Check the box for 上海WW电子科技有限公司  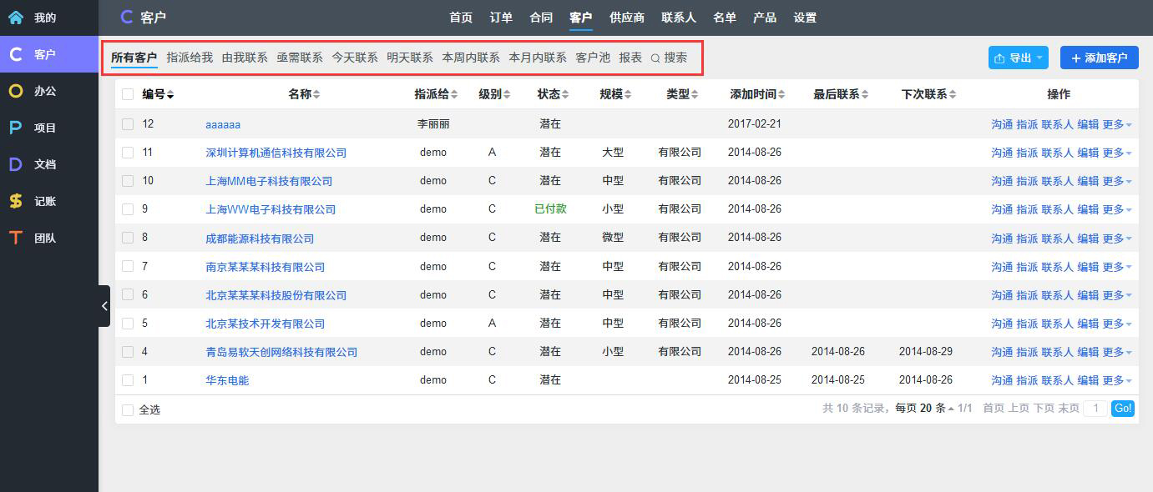(128, 209)
